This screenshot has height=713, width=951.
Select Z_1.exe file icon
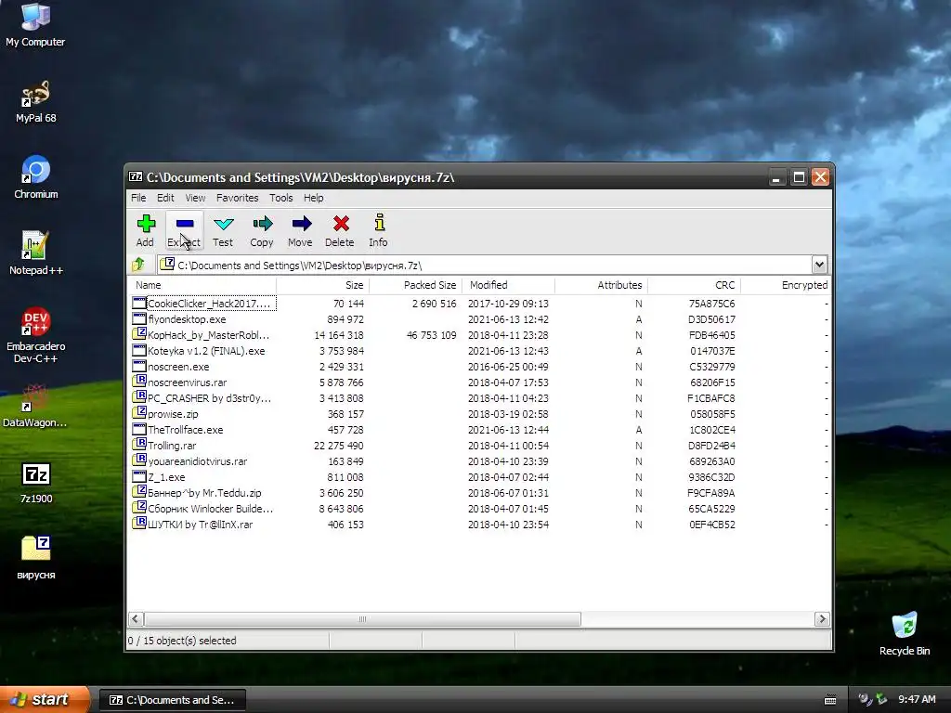139,476
